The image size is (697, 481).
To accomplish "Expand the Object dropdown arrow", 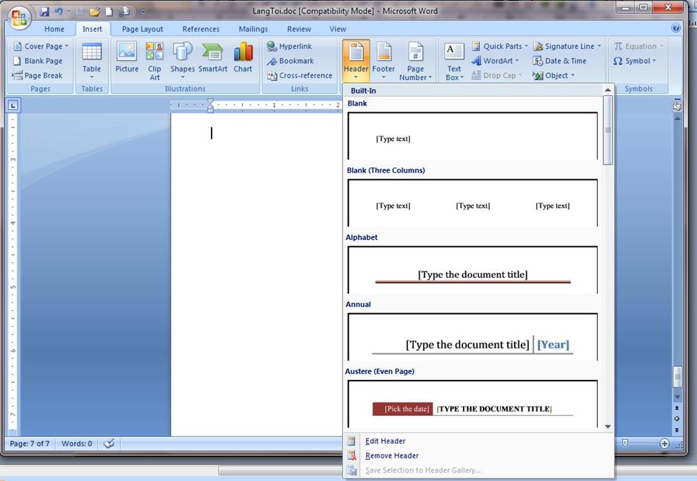I will tap(573, 75).
